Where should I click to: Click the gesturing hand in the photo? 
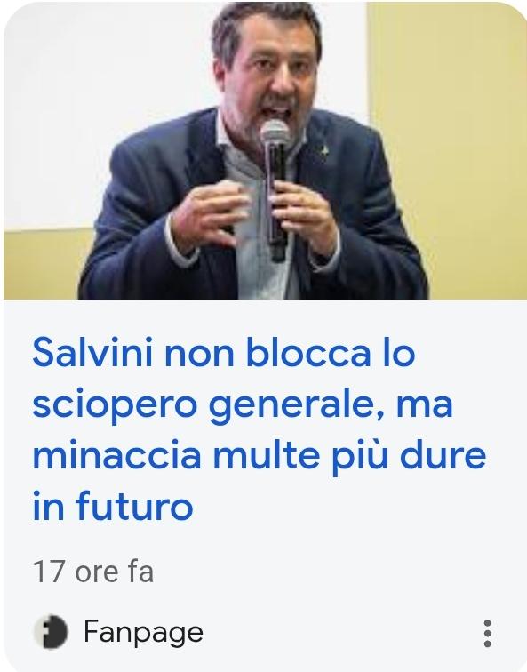(x=208, y=216)
